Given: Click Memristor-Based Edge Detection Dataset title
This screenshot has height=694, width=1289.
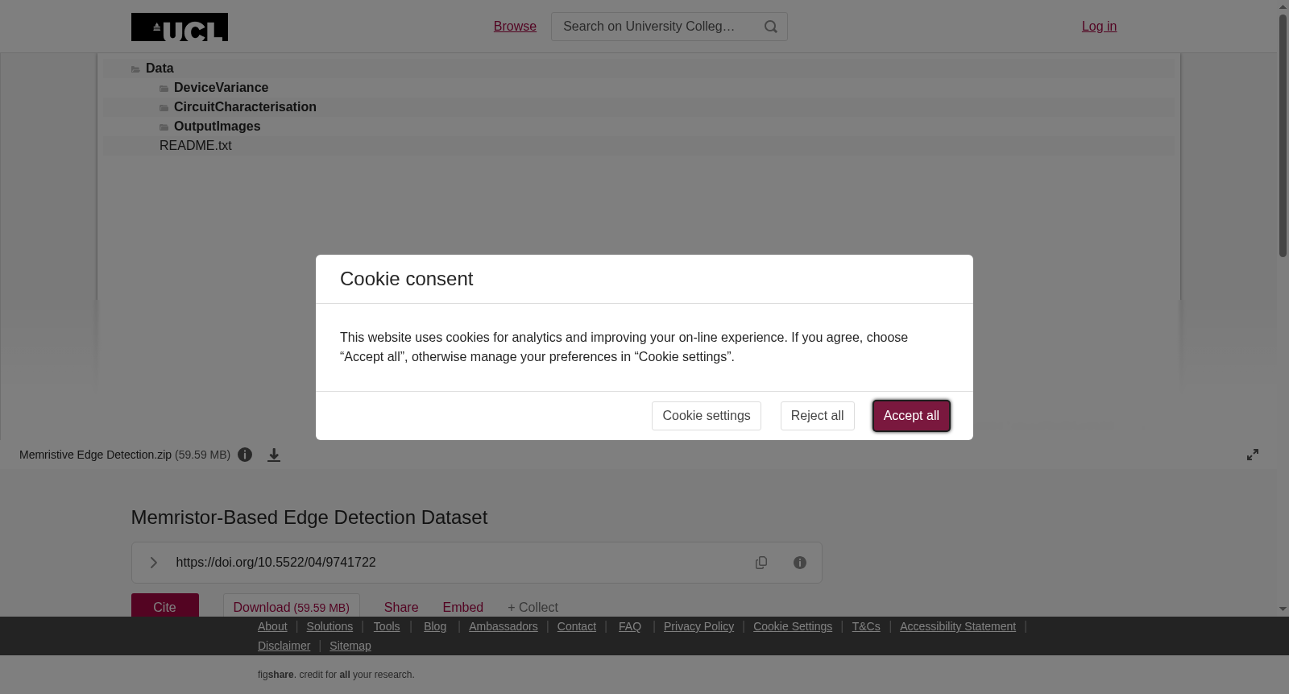Looking at the screenshot, I should 309,517.
